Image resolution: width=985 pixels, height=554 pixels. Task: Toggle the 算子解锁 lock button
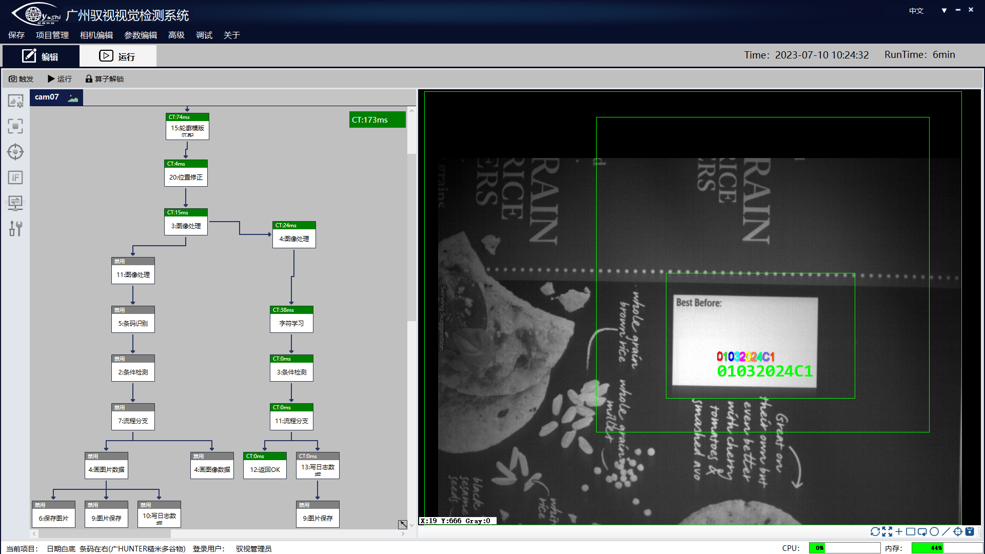pos(104,79)
